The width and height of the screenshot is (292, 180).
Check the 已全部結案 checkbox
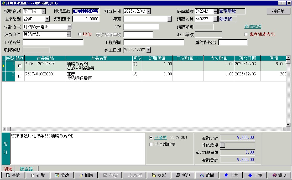151,144
